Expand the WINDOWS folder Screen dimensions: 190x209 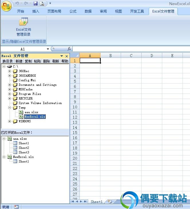[9, 121]
